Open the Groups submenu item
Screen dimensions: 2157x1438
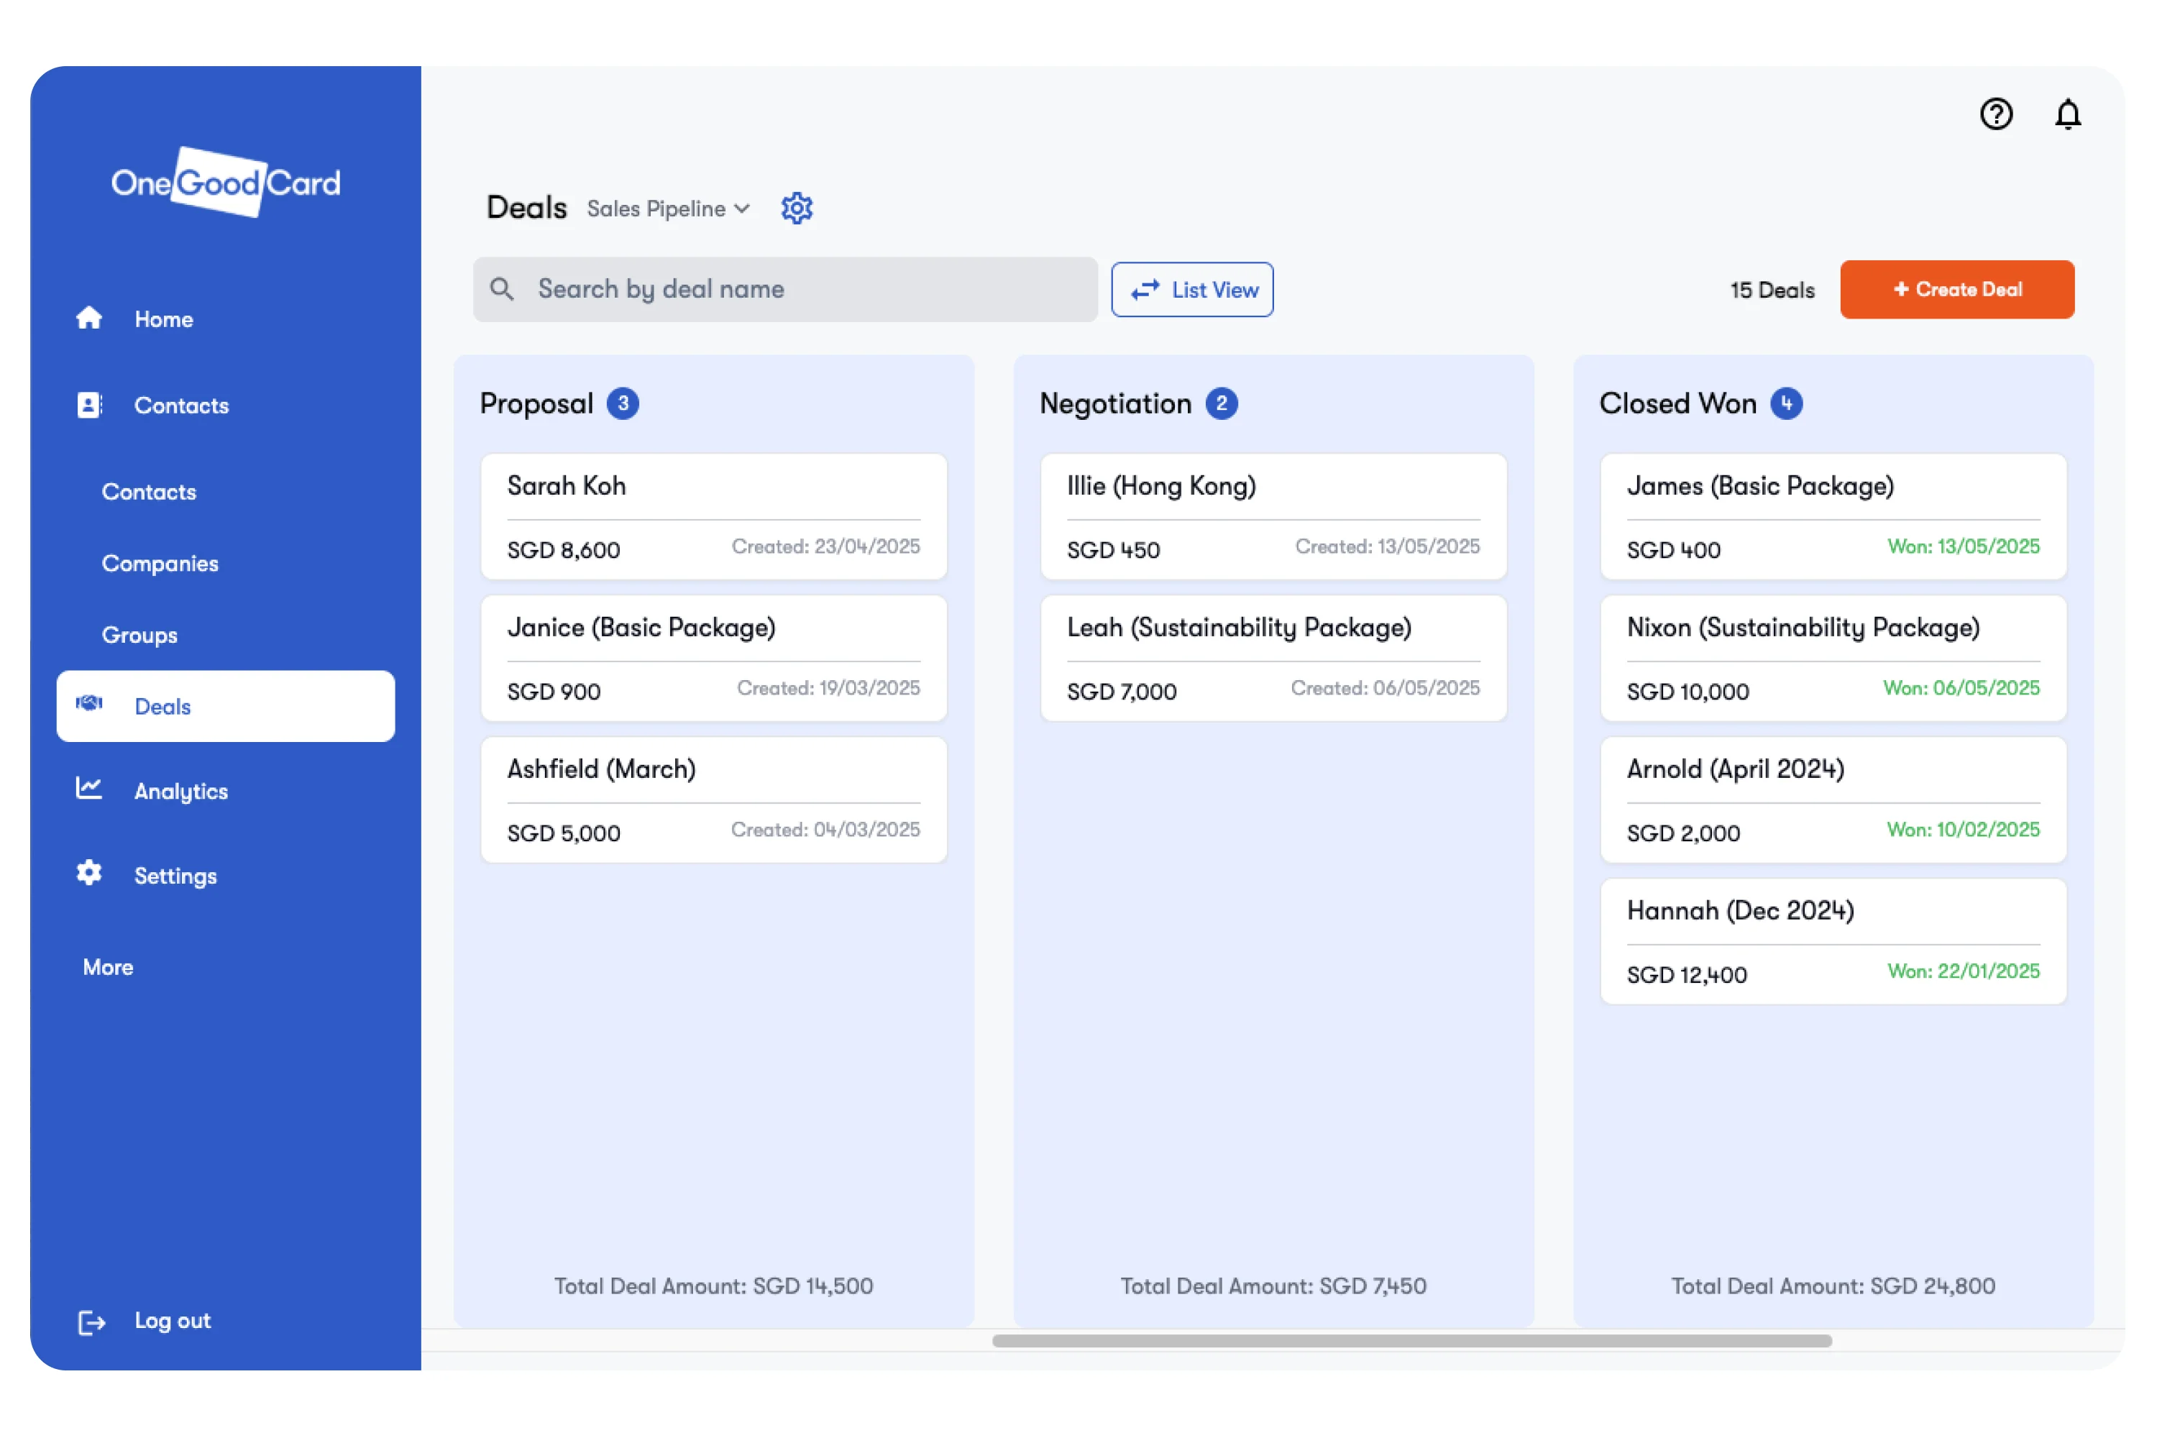[139, 635]
